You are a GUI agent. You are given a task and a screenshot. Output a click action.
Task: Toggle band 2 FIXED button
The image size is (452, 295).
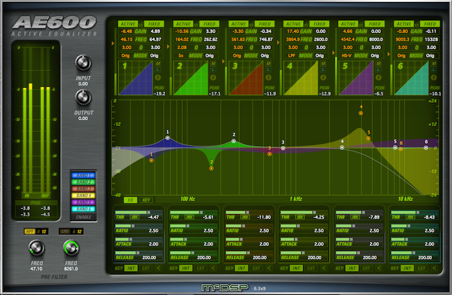(x=209, y=24)
